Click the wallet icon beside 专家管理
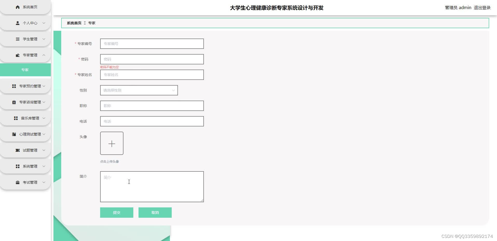The width and height of the screenshot is (497, 241). pos(18,55)
